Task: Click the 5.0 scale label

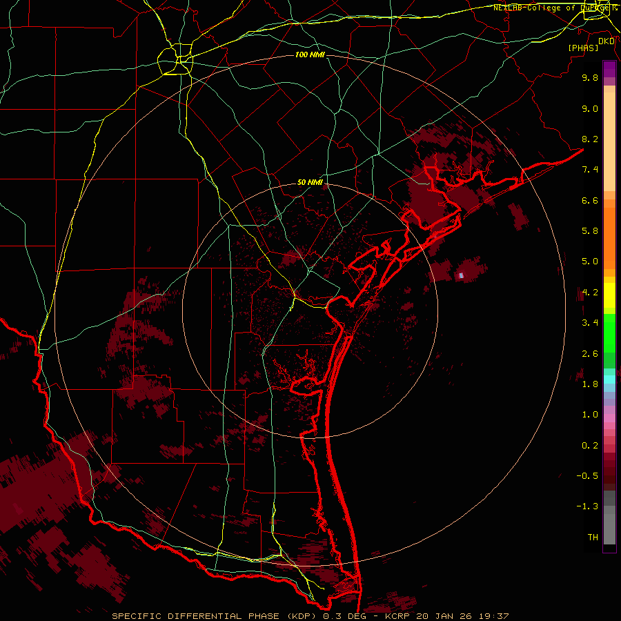Action: point(590,262)
